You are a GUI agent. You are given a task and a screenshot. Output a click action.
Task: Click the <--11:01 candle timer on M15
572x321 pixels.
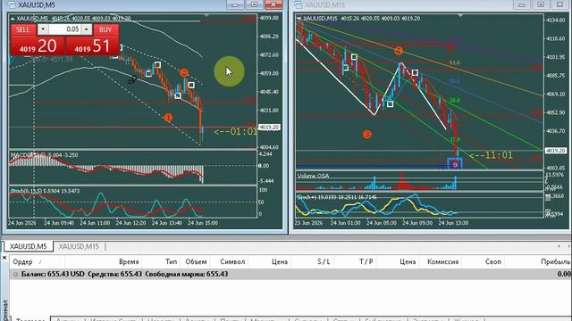pyautogui.click(x=491, y=155)
